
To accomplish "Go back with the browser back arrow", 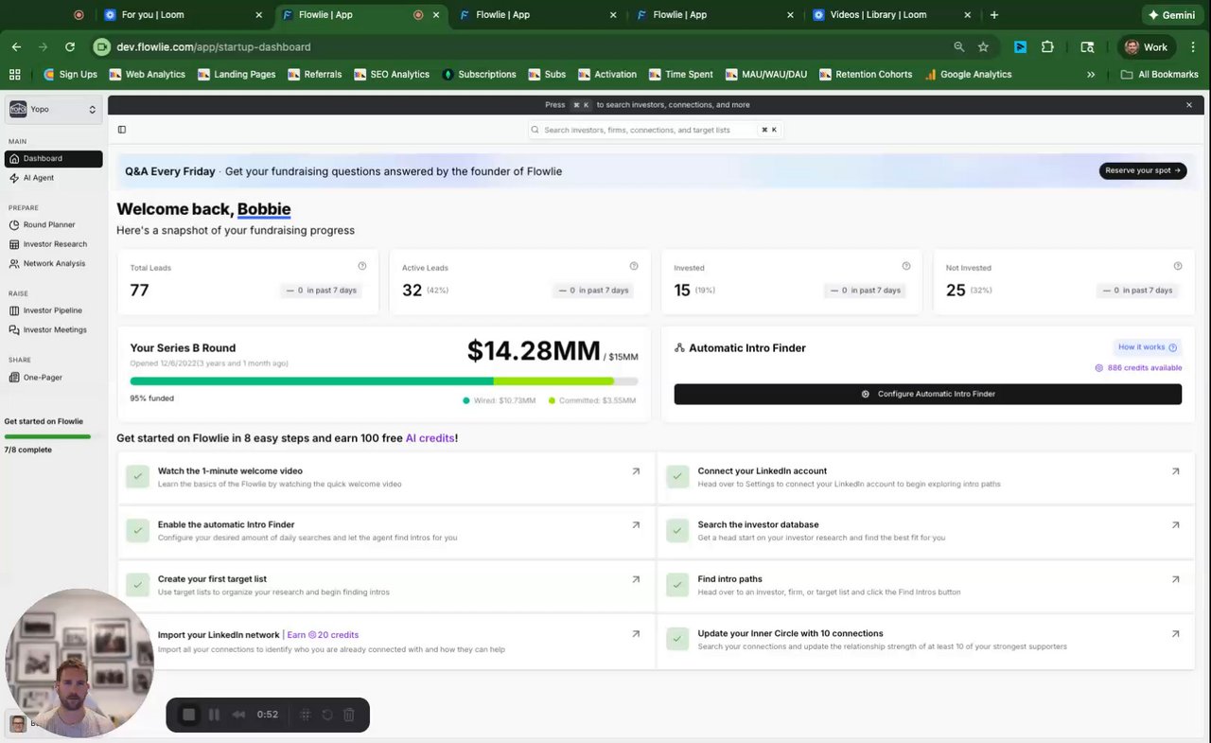I will 16,46.
